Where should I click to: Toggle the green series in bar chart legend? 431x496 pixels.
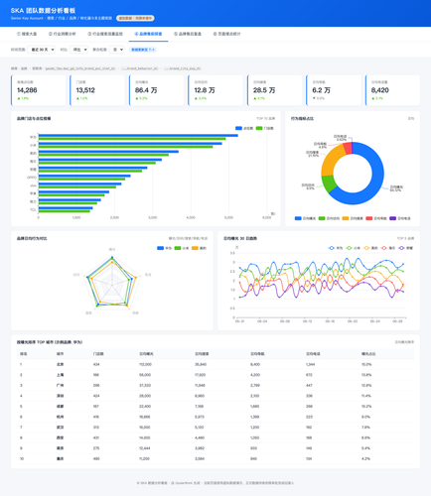[x=265, y=128]
